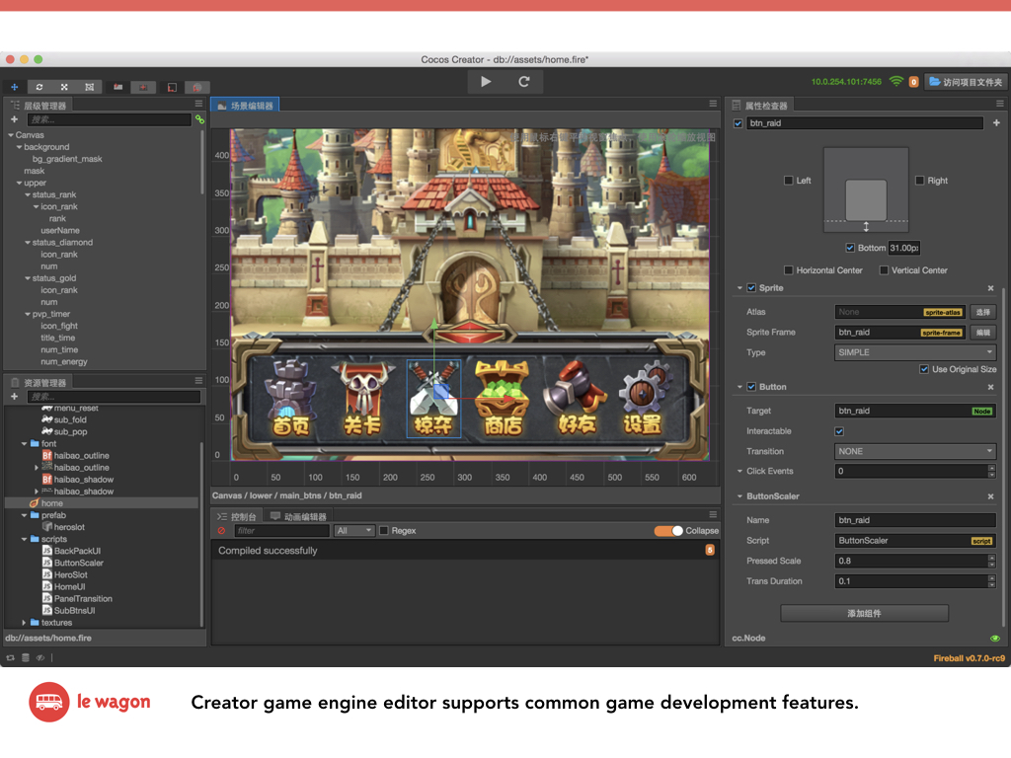Open scene editor panel menu
The height and width of the screenshot is (758, 1011).
713,104
